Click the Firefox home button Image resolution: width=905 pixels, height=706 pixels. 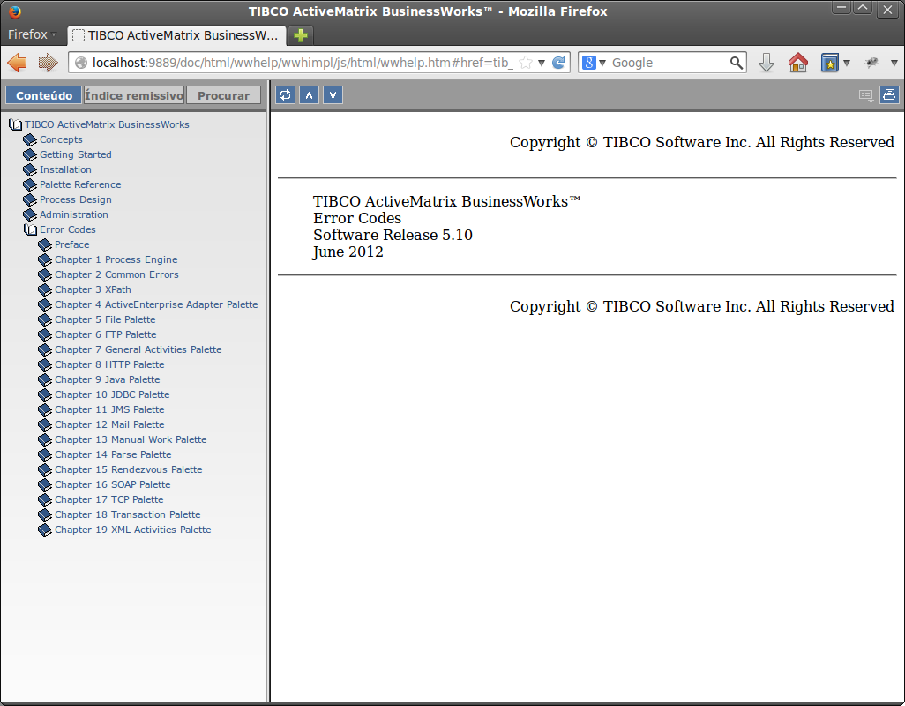pos(797,63)
